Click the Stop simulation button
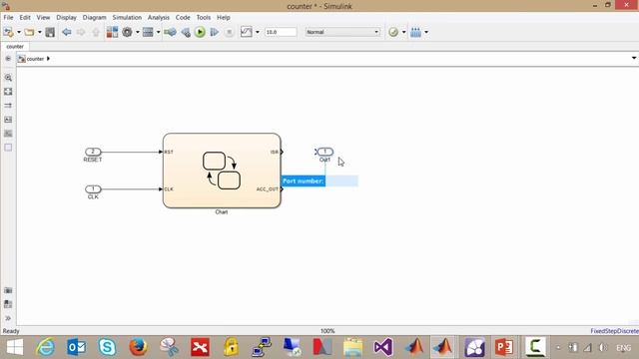Image resolution: width=639 pixels, height=359 pixels. click(229, 32)
